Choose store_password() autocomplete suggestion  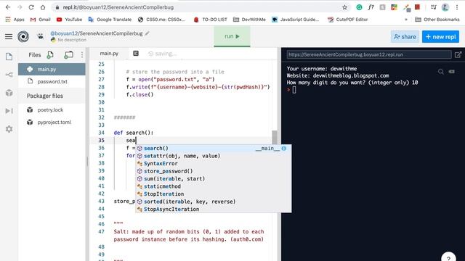213,171
